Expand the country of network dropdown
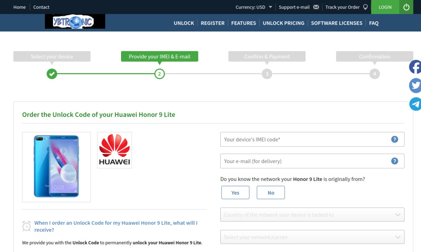The image size is (421, 252). [312, 215]
